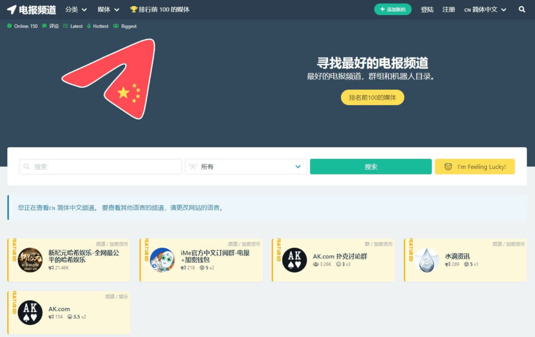
Task: Click megaphone subscriber icon on 水滴资讯 card
Action: click(447, 264)
